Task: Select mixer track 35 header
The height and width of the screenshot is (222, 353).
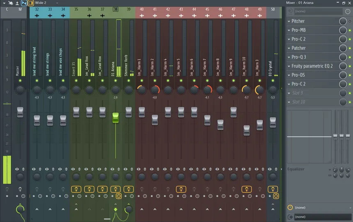Action: click(x=76, y=9)
